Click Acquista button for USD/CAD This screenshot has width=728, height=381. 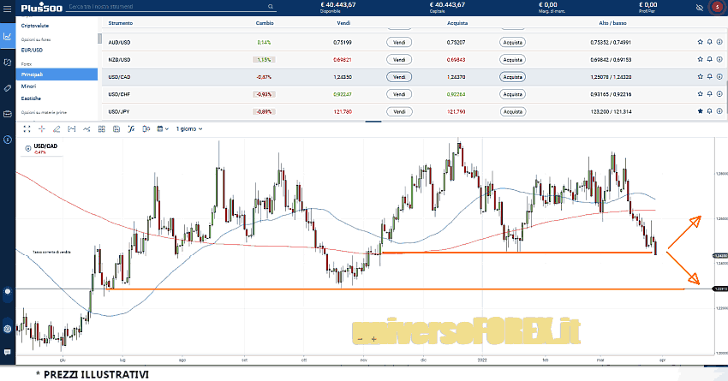click(512, 76)
